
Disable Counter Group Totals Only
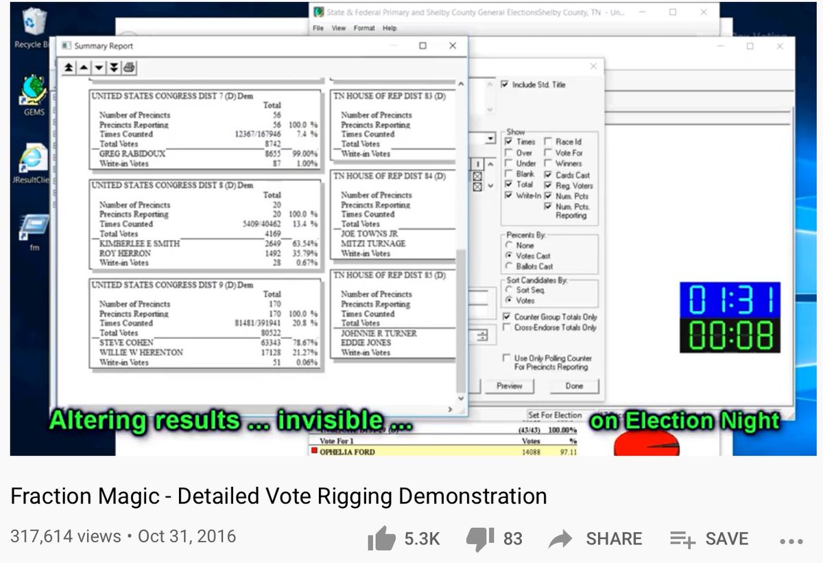click(x=508, y=316)
